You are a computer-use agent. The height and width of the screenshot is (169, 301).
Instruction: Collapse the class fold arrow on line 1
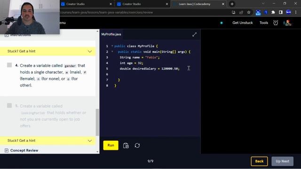112,46
